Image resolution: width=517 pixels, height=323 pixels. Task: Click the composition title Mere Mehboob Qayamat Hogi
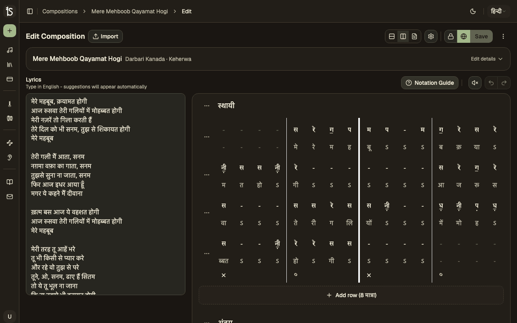[x=77, y=59]
